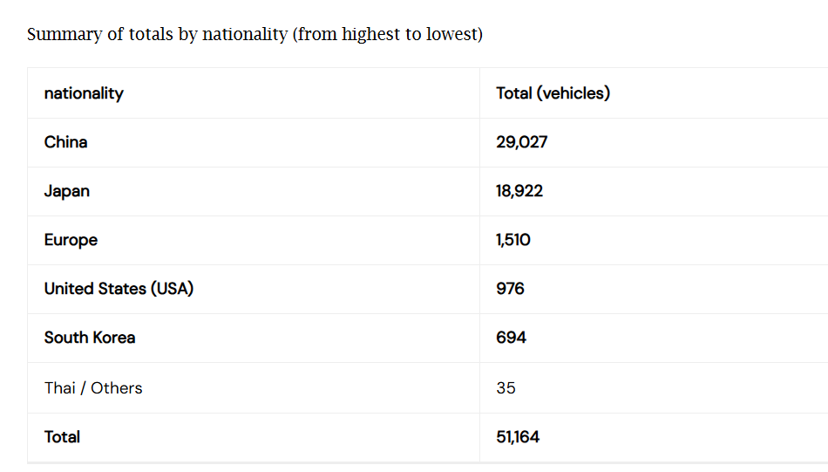Select the China row label
Viewport: 828px width, 472px height.
[66, 142]
